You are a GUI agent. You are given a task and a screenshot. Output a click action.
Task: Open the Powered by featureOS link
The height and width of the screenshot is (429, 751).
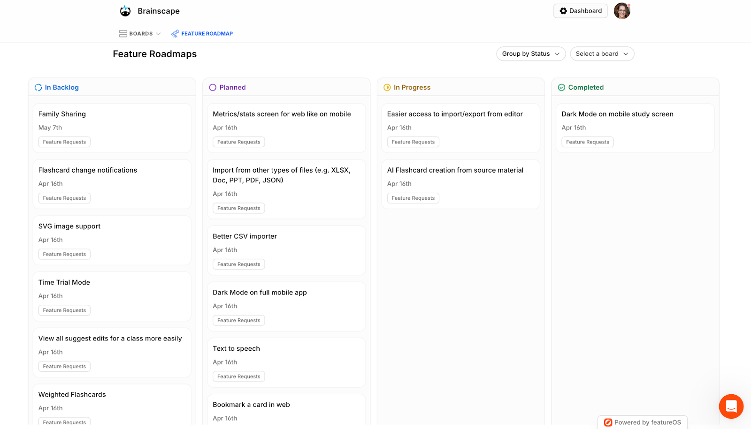643,422
